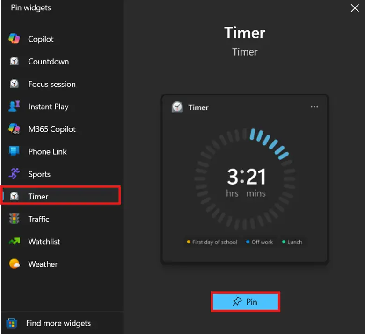Click the large Timer heading
The width and height of the screenshot is (365, 334).
tap(245, 33)
